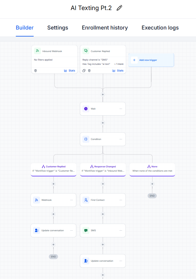Add a step below Find Contact

pos(103,214)
